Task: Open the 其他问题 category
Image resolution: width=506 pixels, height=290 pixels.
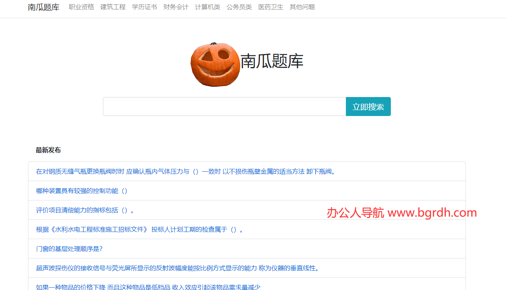Action: (302, 7)
